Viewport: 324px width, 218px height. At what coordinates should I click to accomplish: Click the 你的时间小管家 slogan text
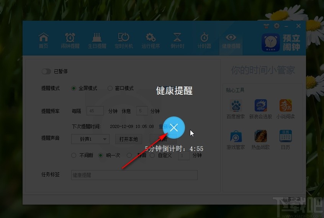[x=263, y=70]
